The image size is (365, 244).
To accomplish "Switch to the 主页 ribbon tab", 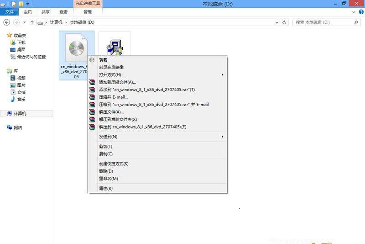I will 27,12.
